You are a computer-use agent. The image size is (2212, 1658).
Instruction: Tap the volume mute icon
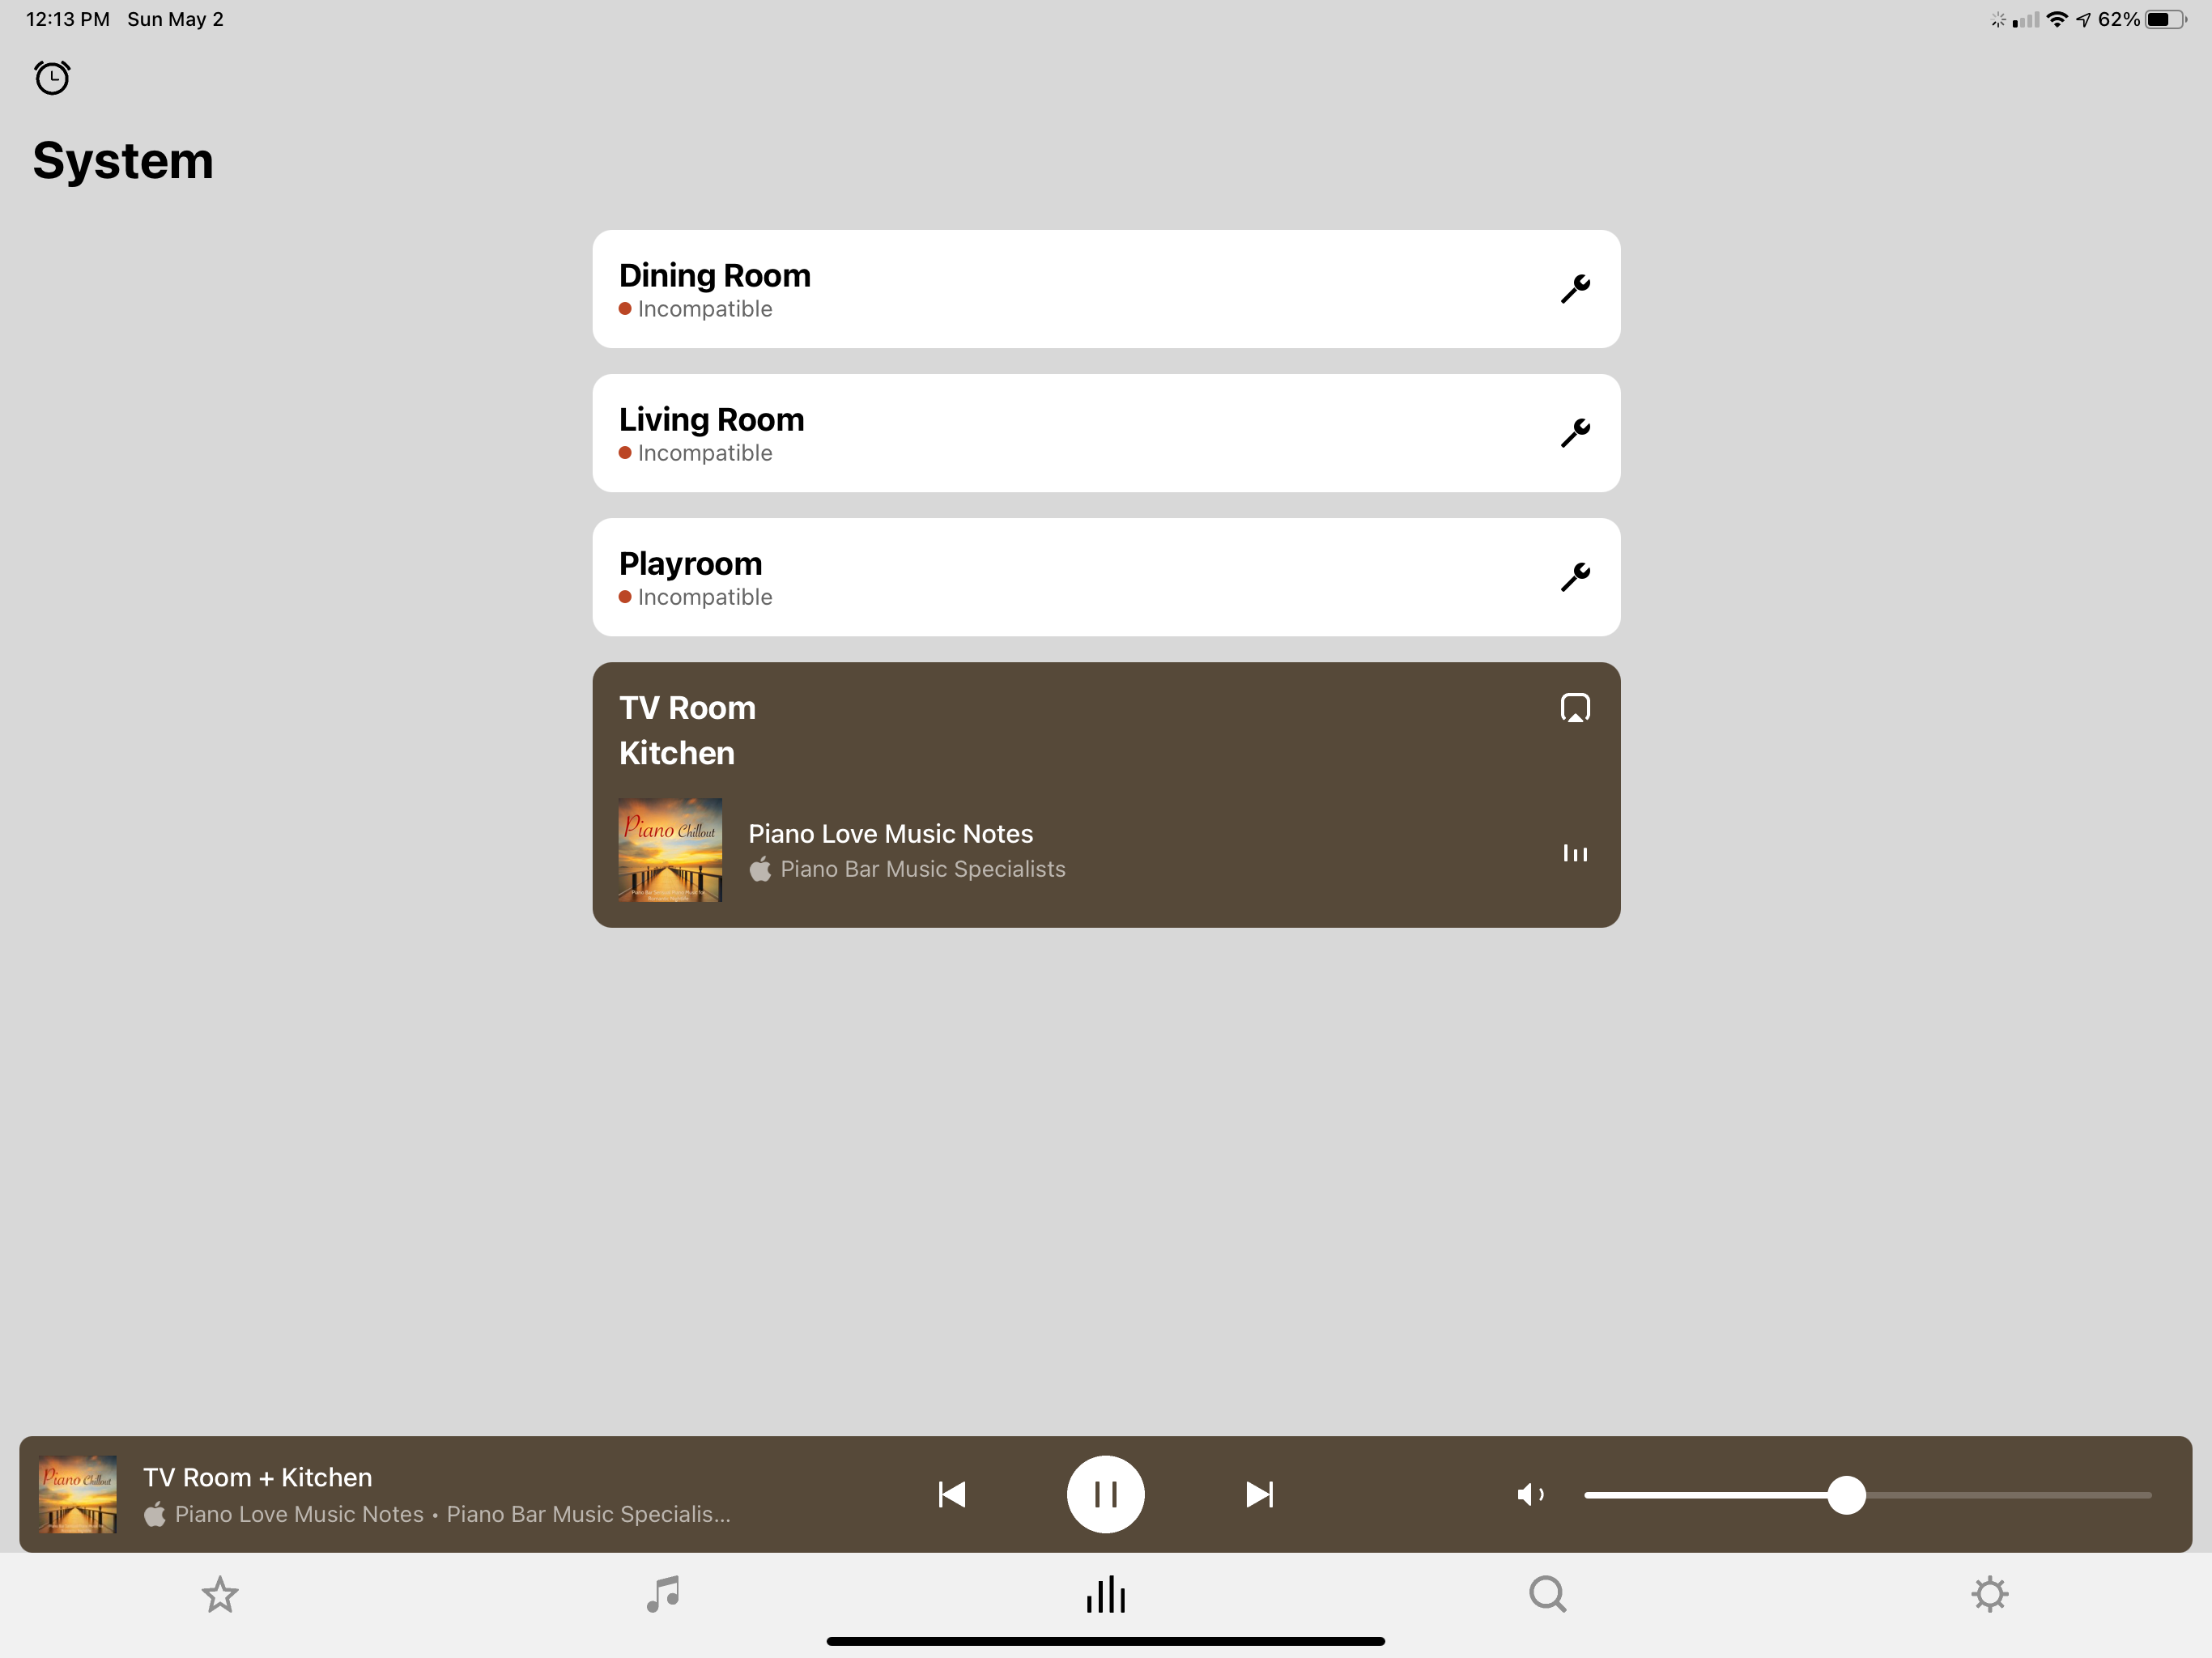pyautogui.click(x=1528, y=1493)
